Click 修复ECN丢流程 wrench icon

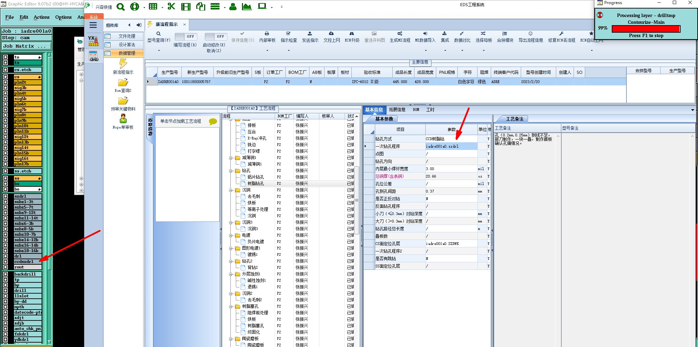tap(561, 34)
